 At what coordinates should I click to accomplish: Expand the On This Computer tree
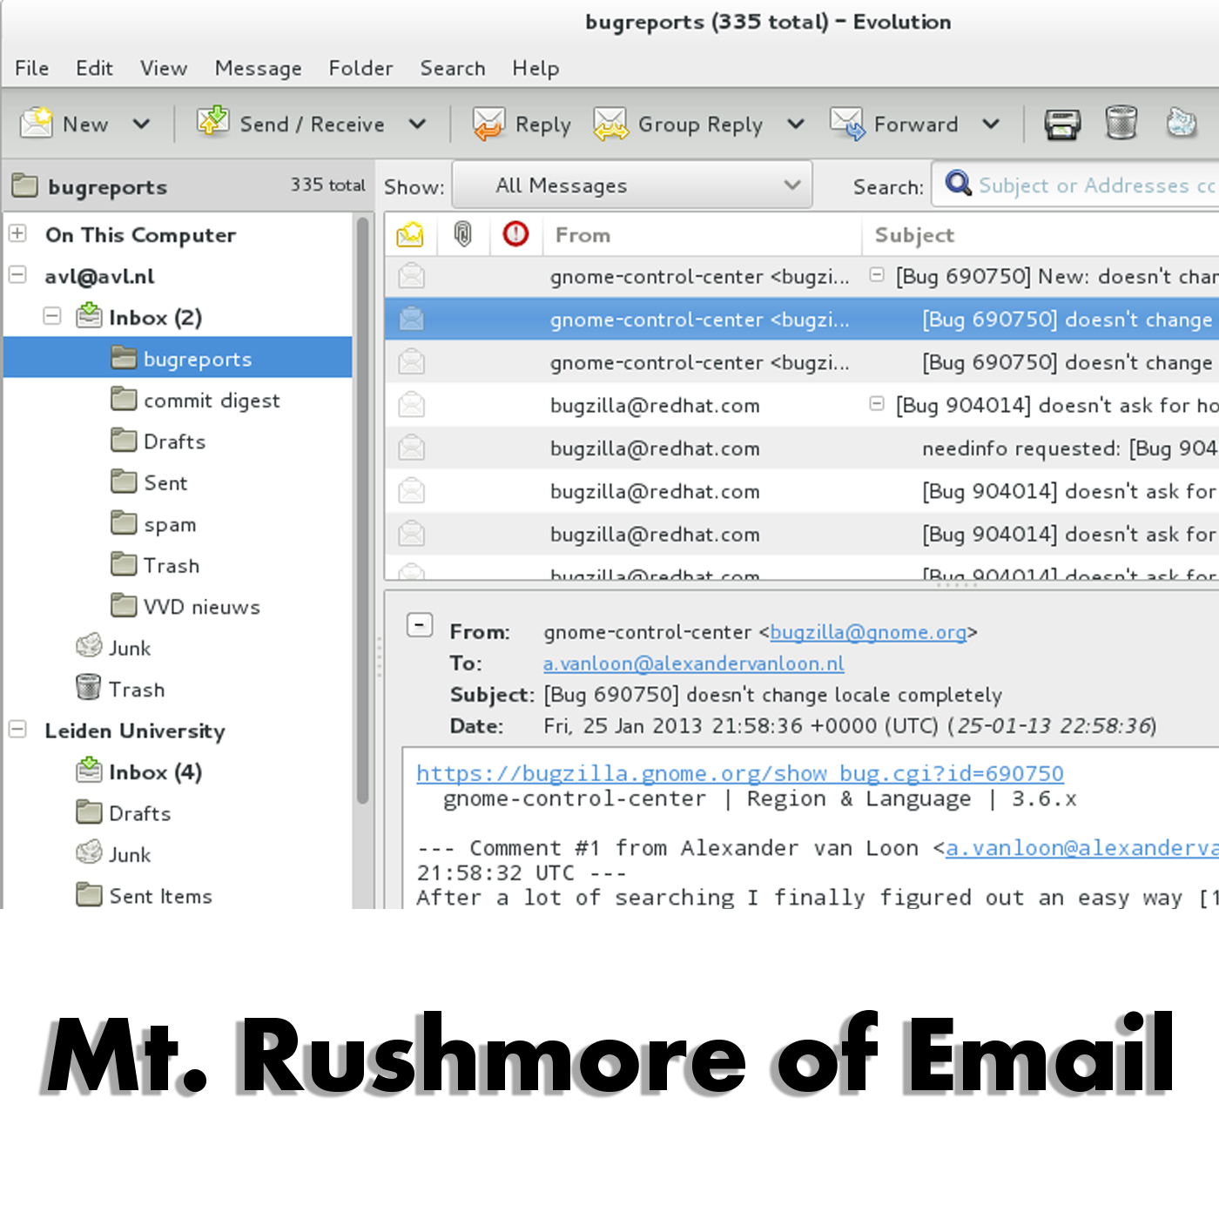click(x=17, y=233)
